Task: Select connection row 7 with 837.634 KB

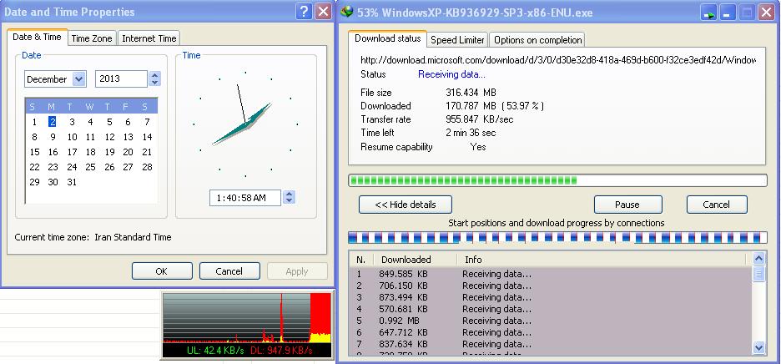Action: click(550, 344)
